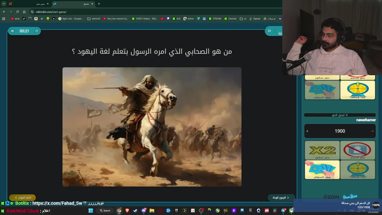Click the تبديل الدور switch-turn button
The width and height of the screenshot is (382, 215).
coord(340,115)
